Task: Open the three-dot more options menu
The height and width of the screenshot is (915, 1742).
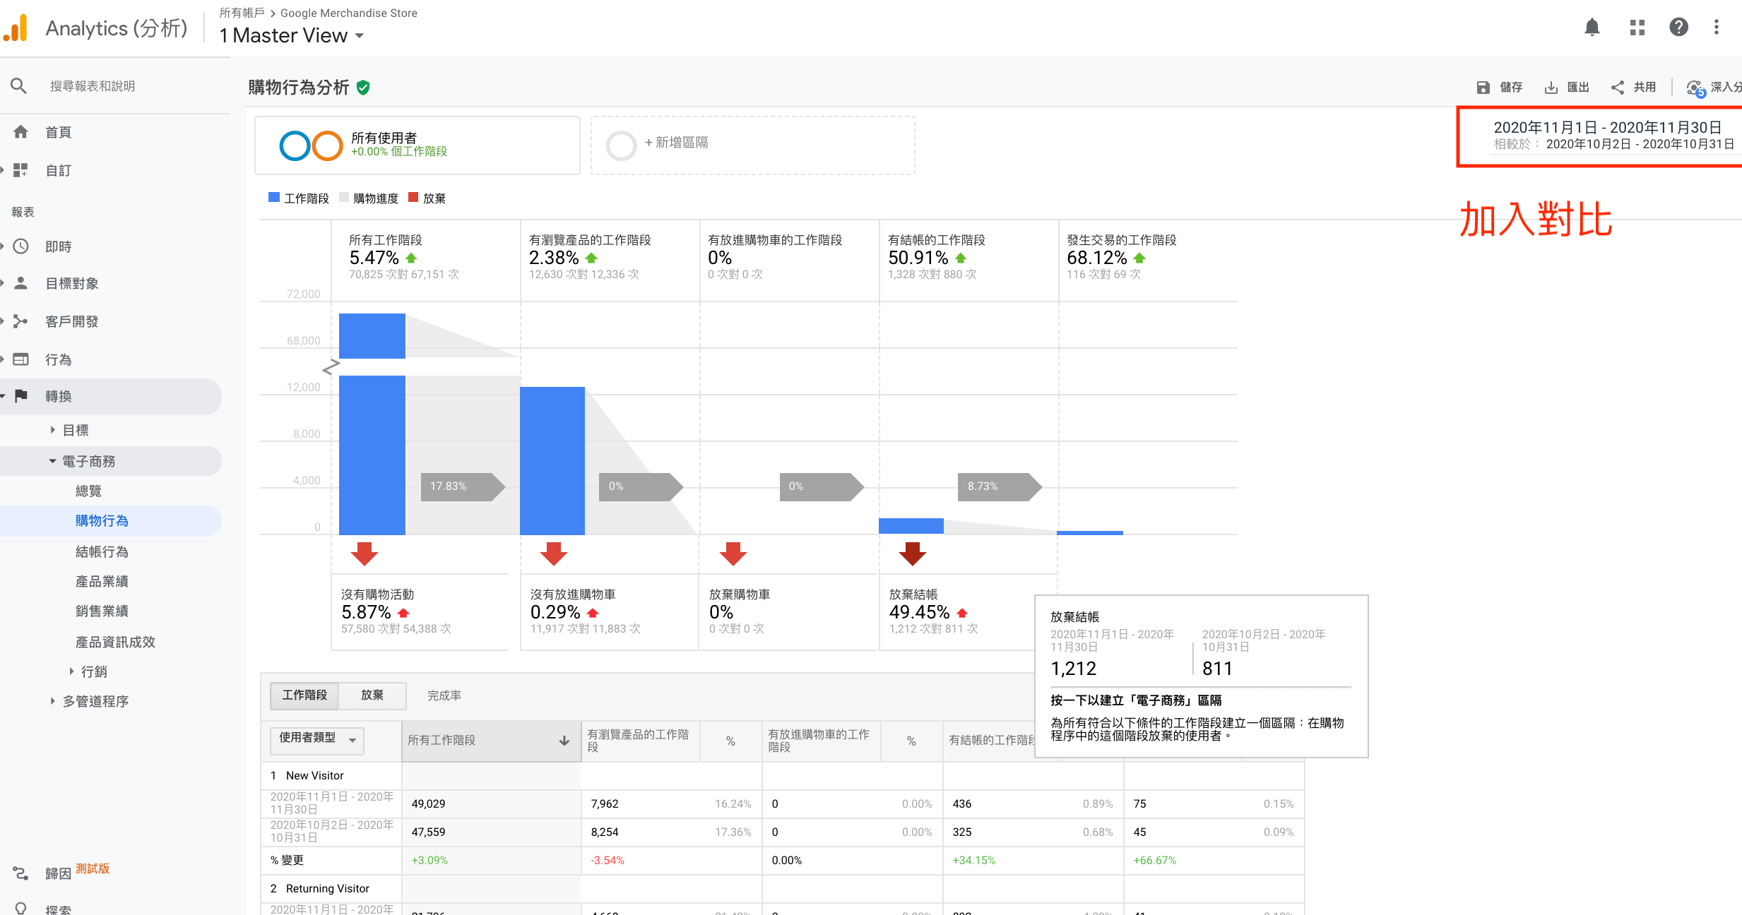Action: point(1717,28)
